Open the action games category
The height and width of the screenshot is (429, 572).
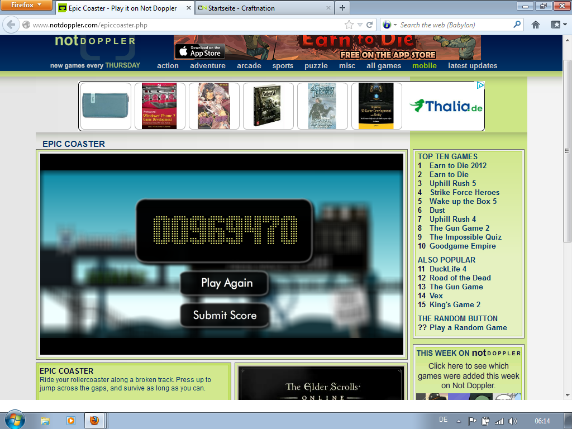pyautogui.click(x=168, y=66)
